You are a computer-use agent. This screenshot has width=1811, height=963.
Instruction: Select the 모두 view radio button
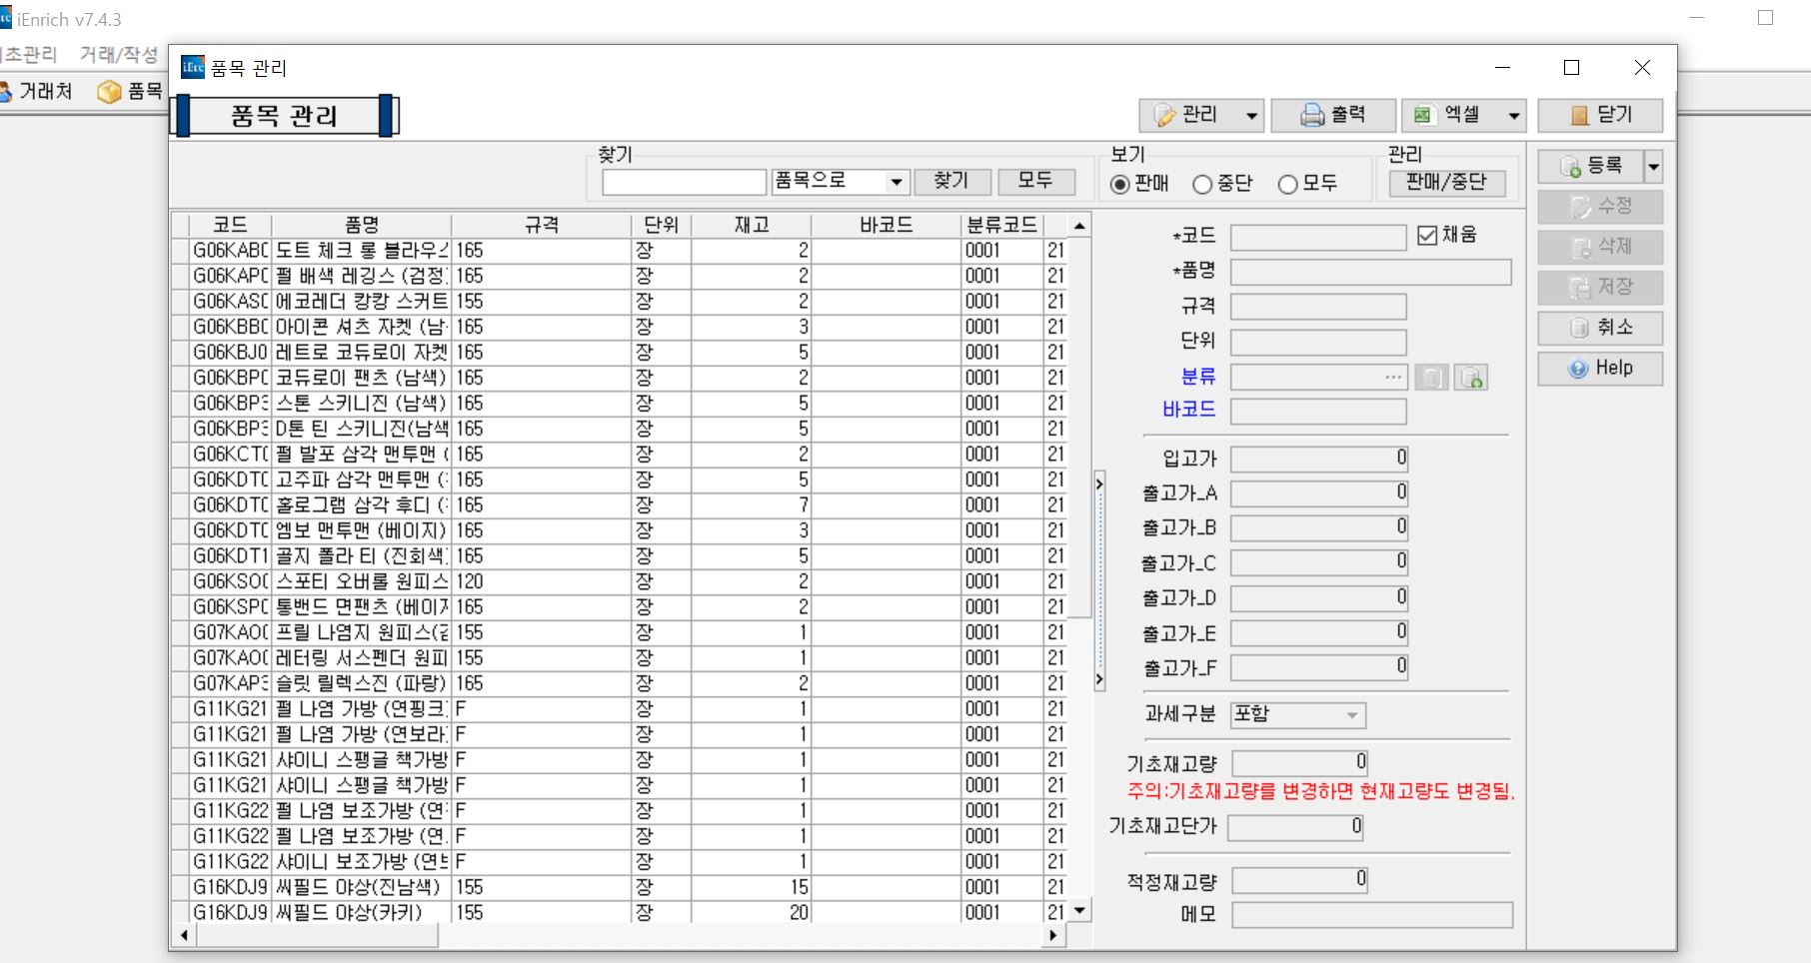click(x=1288, y=185)
